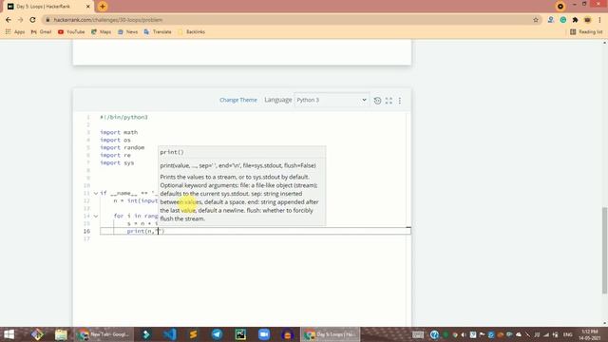Open the Gmail bookmark
Image resolution: width=608 pixels, height=342 pixels.
(41, 31)
